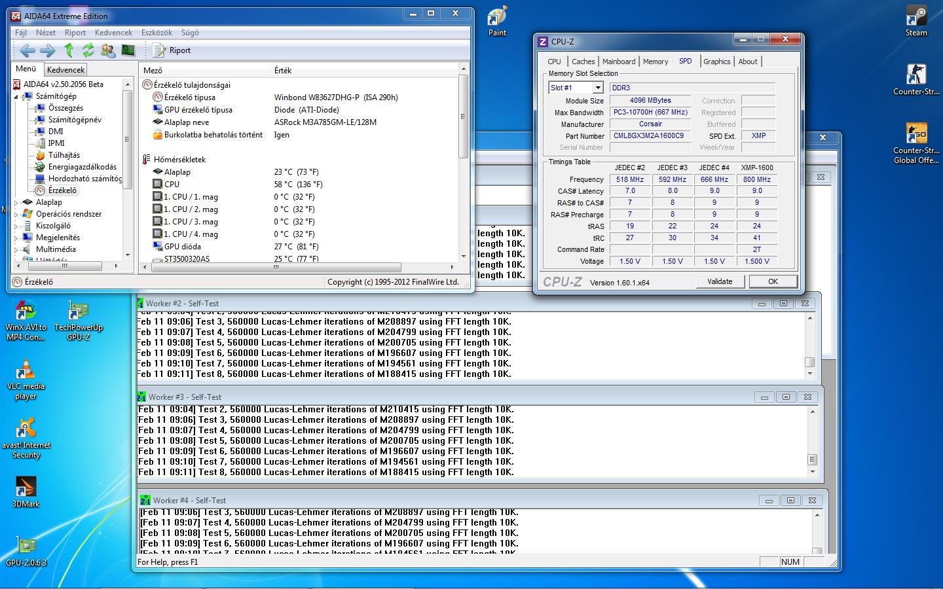The image size is (943, 589).
Task: Open Paint desktop shortcut
Action: tap(498, 21)
